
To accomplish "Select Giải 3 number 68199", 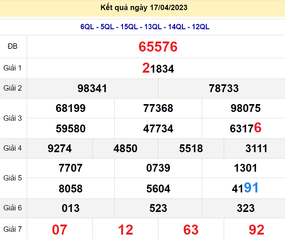I will (71, 108).
